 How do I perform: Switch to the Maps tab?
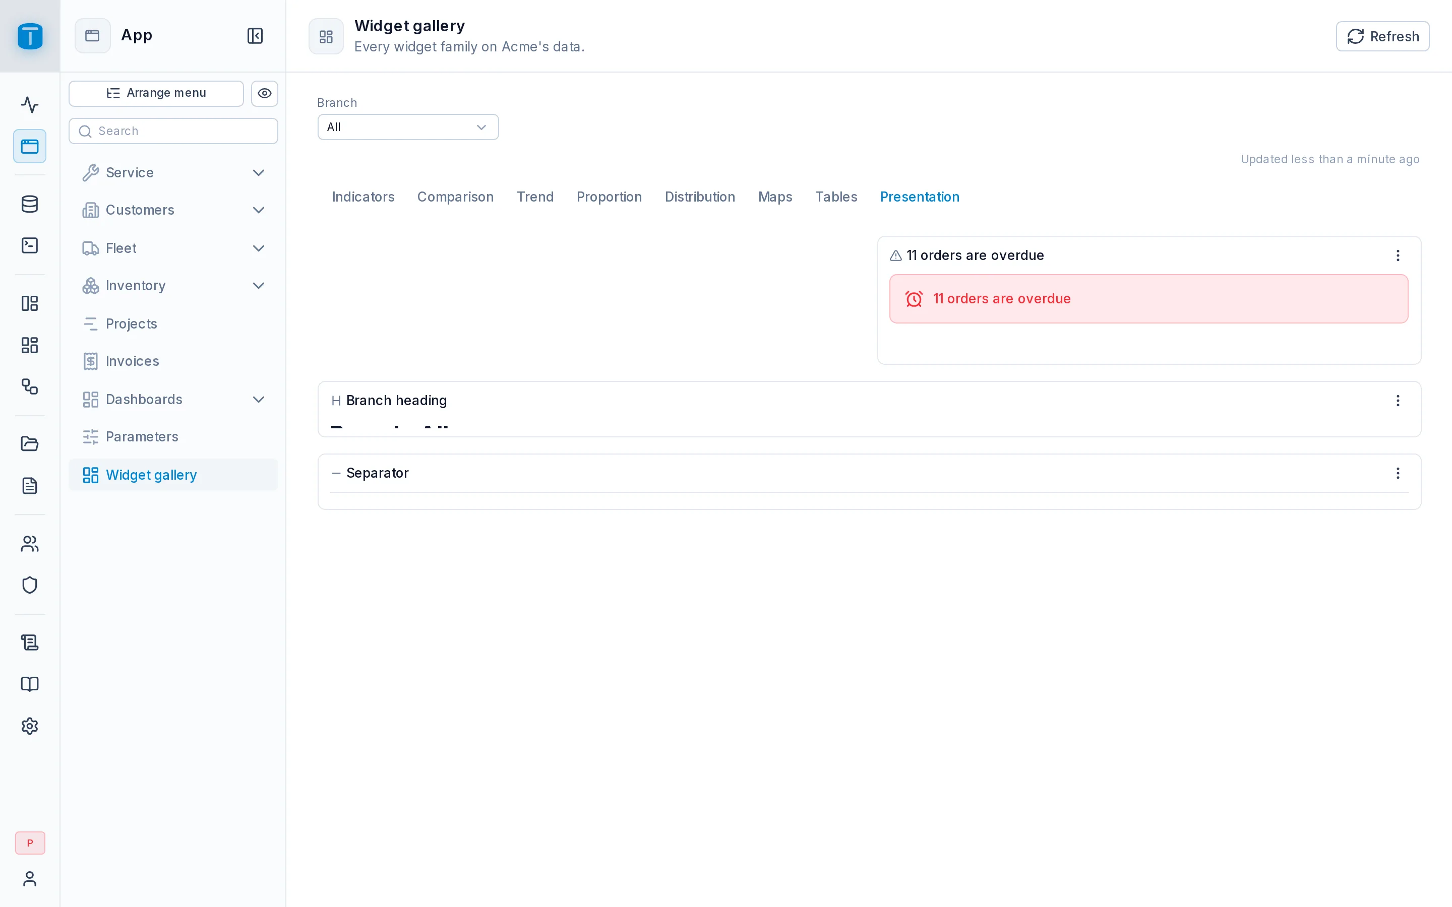[x=775, y=197]
